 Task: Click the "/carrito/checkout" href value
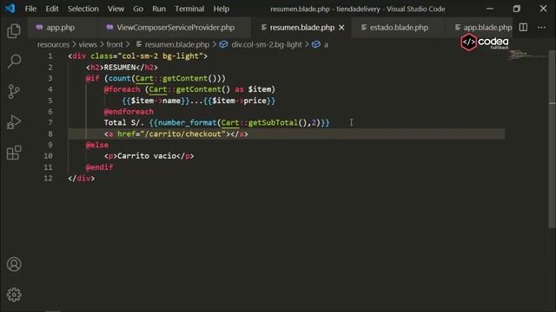[x=183, y=134]
